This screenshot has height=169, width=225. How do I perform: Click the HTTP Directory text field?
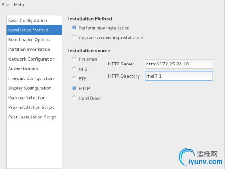coord(179,76)
